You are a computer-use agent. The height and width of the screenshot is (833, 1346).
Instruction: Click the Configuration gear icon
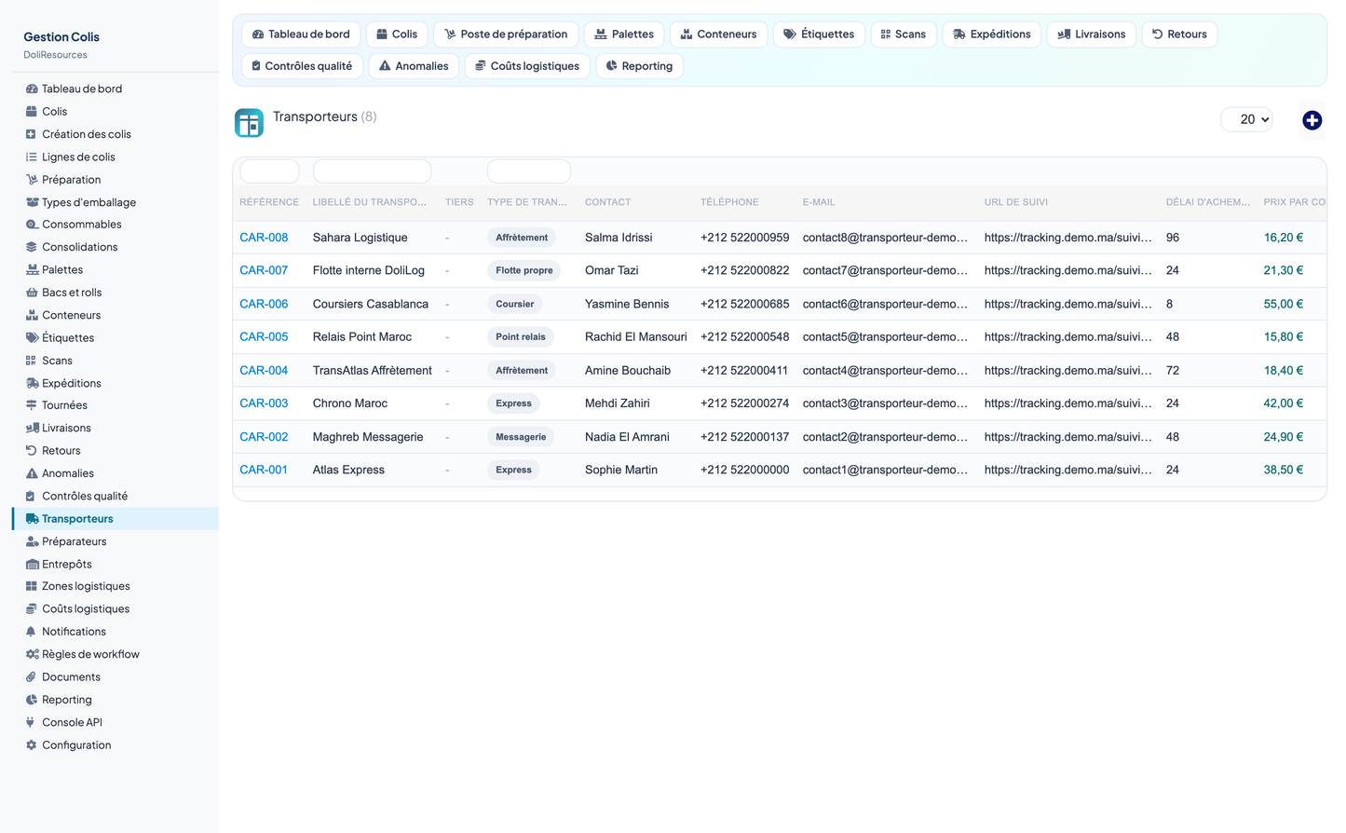32,745
